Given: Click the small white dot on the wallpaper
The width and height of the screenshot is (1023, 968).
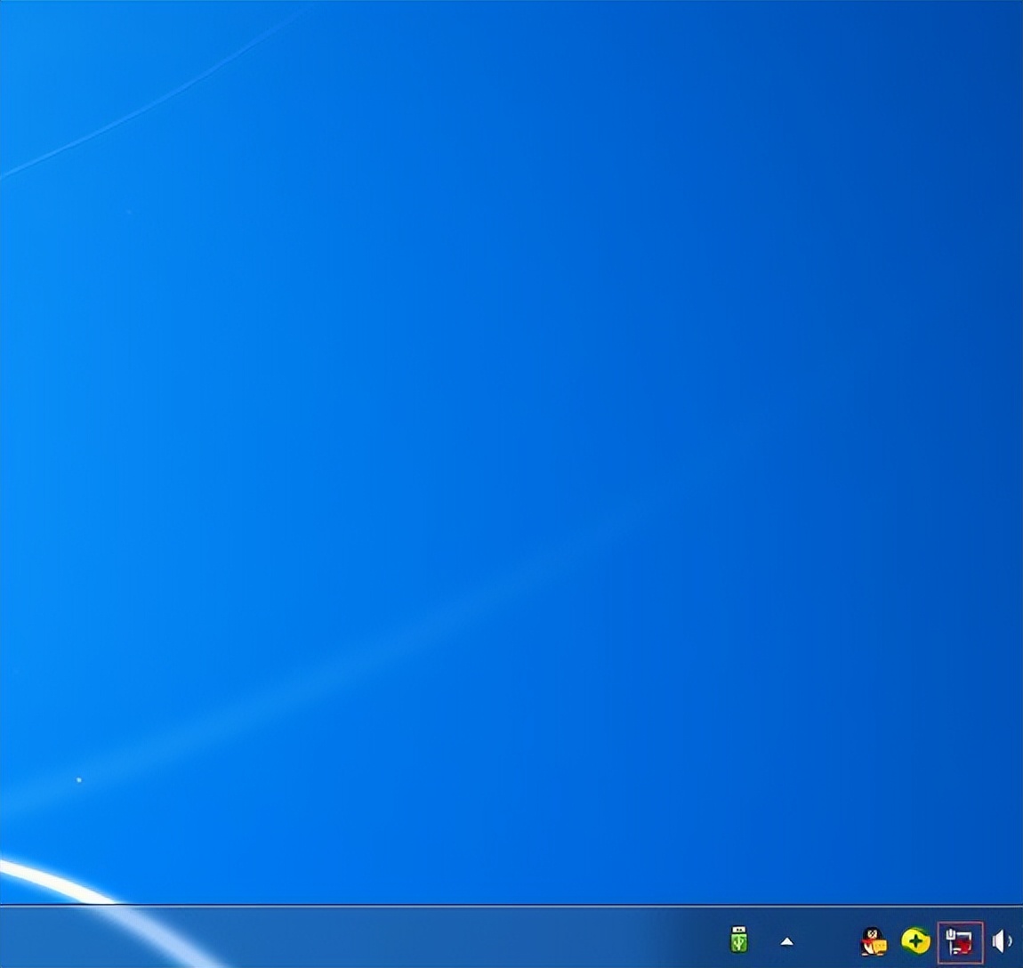Looking at the screenshot, I should 79,780.
